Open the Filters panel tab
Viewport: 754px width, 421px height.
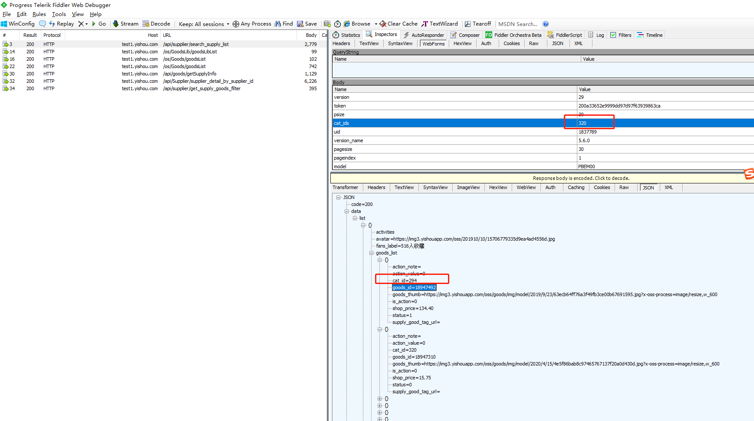pos(621,35)
